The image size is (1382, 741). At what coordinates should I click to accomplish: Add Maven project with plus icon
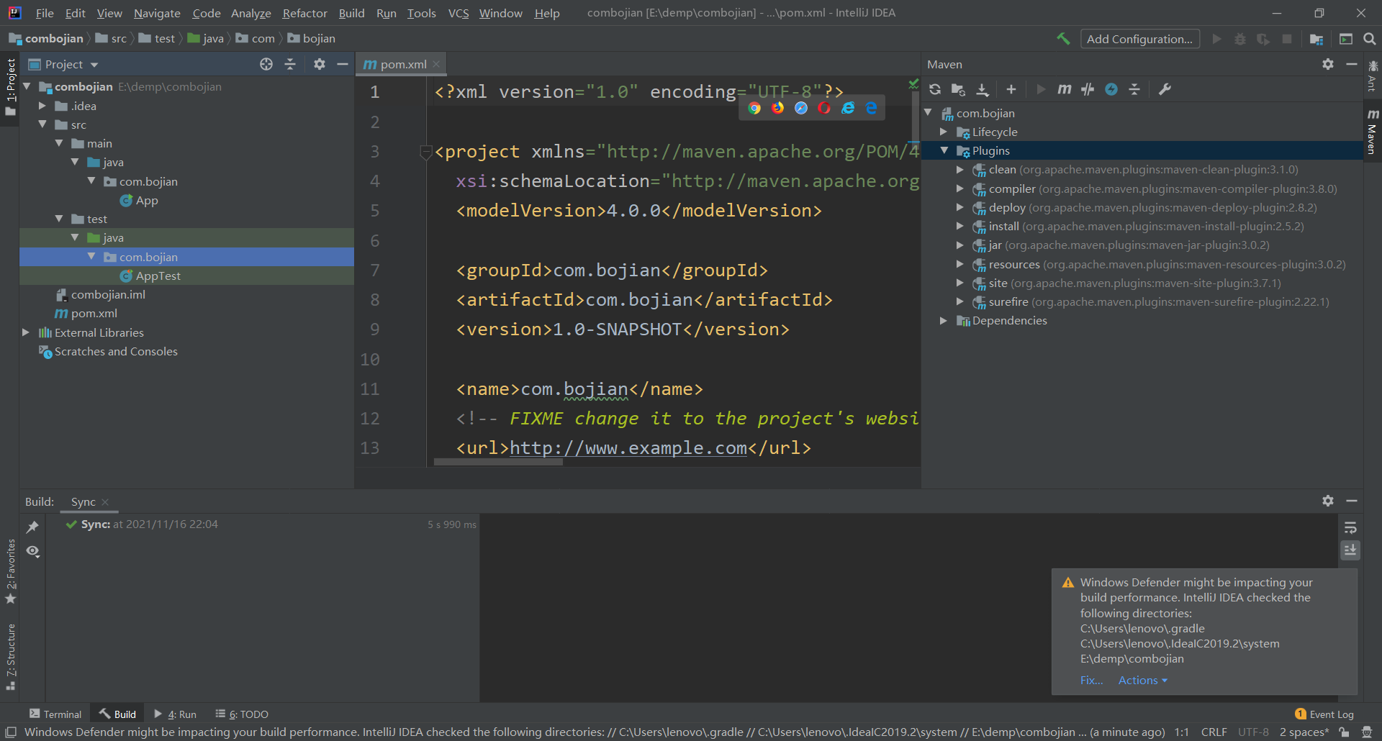tap(1011, 89)
